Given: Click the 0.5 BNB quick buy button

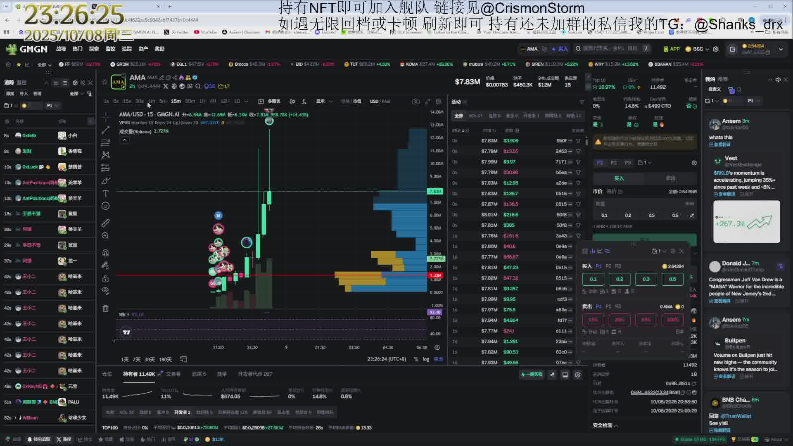Looking at the screenshot, I should coord(672,279).
